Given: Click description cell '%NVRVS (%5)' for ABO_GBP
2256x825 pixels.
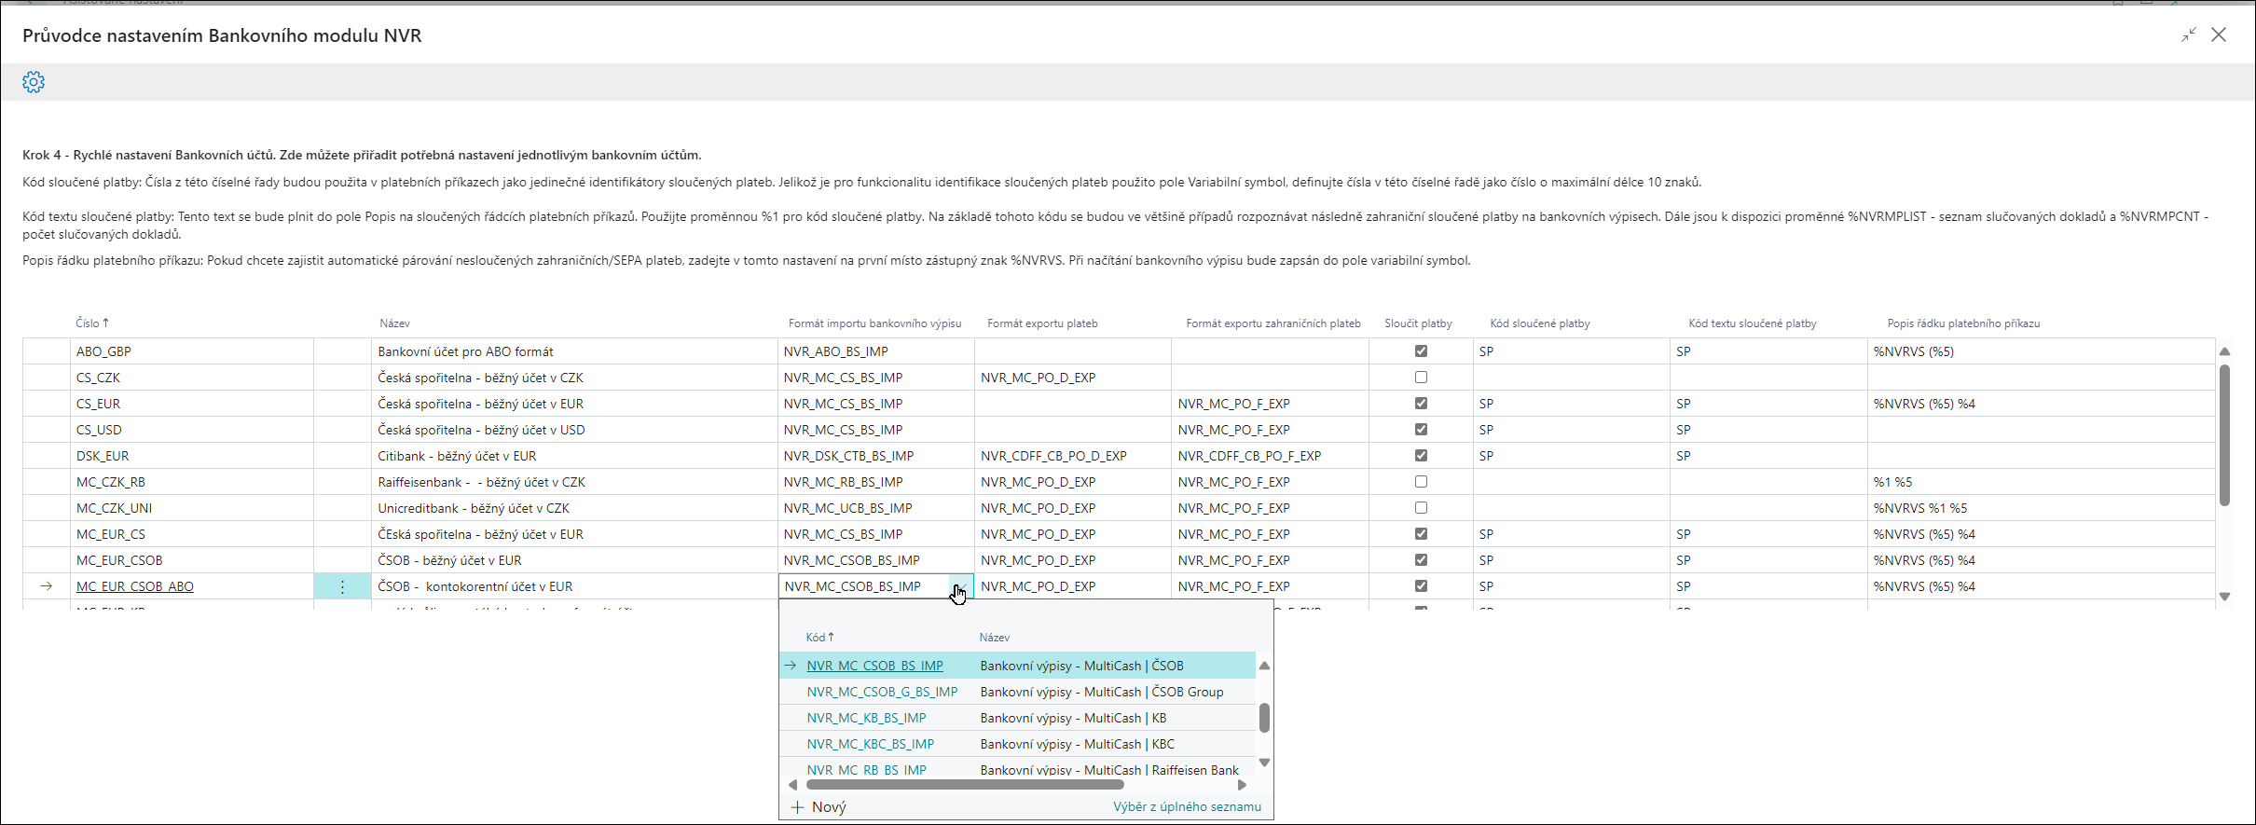Looking at the screenshot, I should point(2042,351).
